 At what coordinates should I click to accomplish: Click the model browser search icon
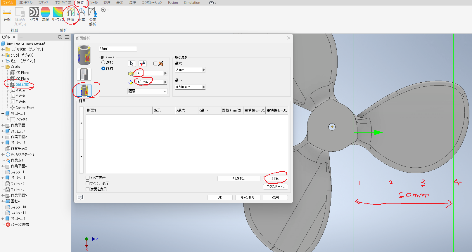coord(60,37)
